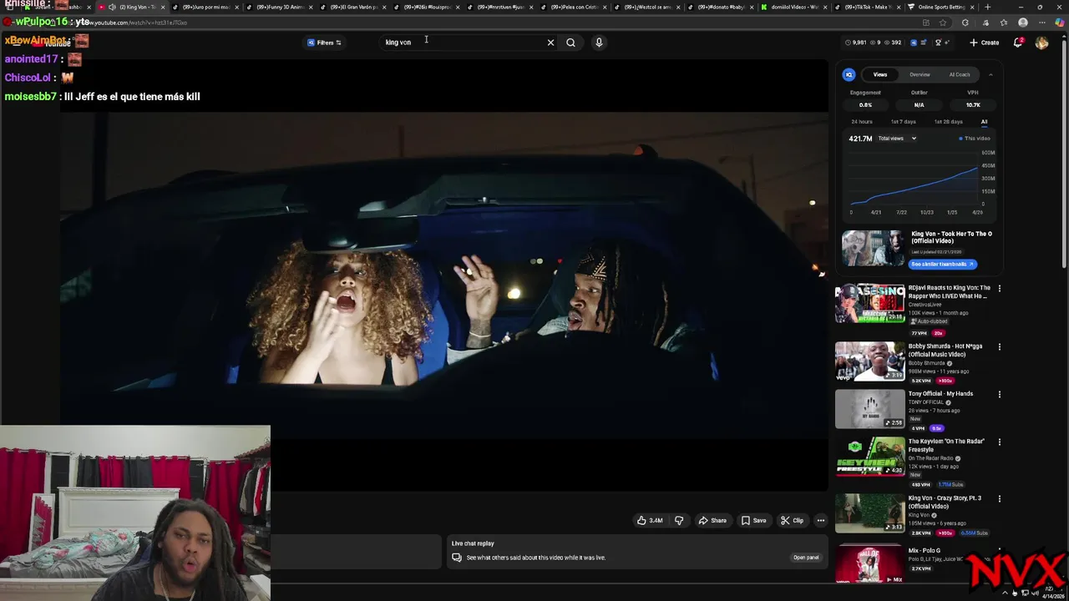Click 'Open panel' for live chat replay

(x=806, y=558)
